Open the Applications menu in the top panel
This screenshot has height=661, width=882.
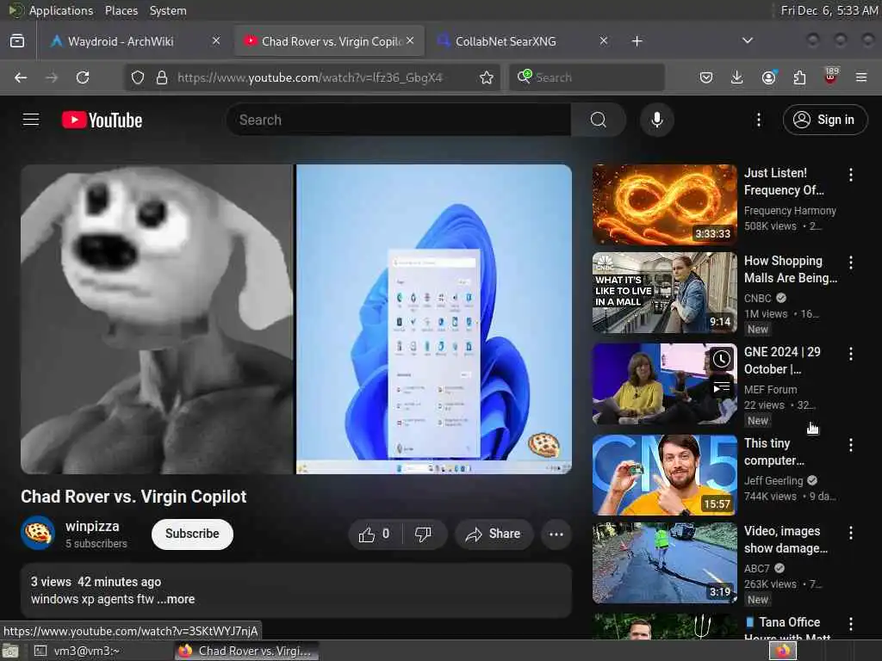pos(61,10)
